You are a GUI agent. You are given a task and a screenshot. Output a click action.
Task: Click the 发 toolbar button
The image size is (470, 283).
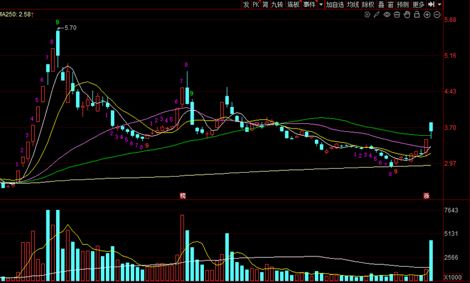tap(246, 5)
